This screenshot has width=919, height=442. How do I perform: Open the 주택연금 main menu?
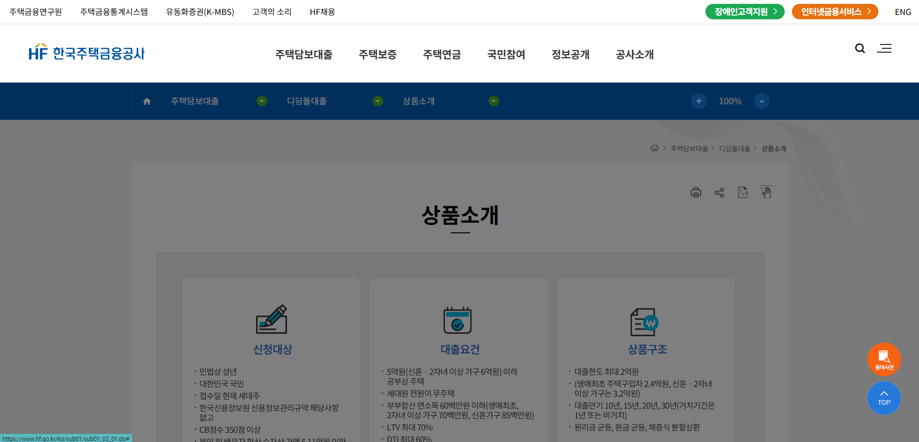point(442,55)
